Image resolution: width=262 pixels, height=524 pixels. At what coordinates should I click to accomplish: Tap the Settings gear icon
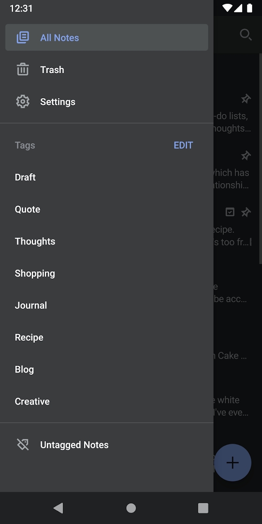pos(23,102)
